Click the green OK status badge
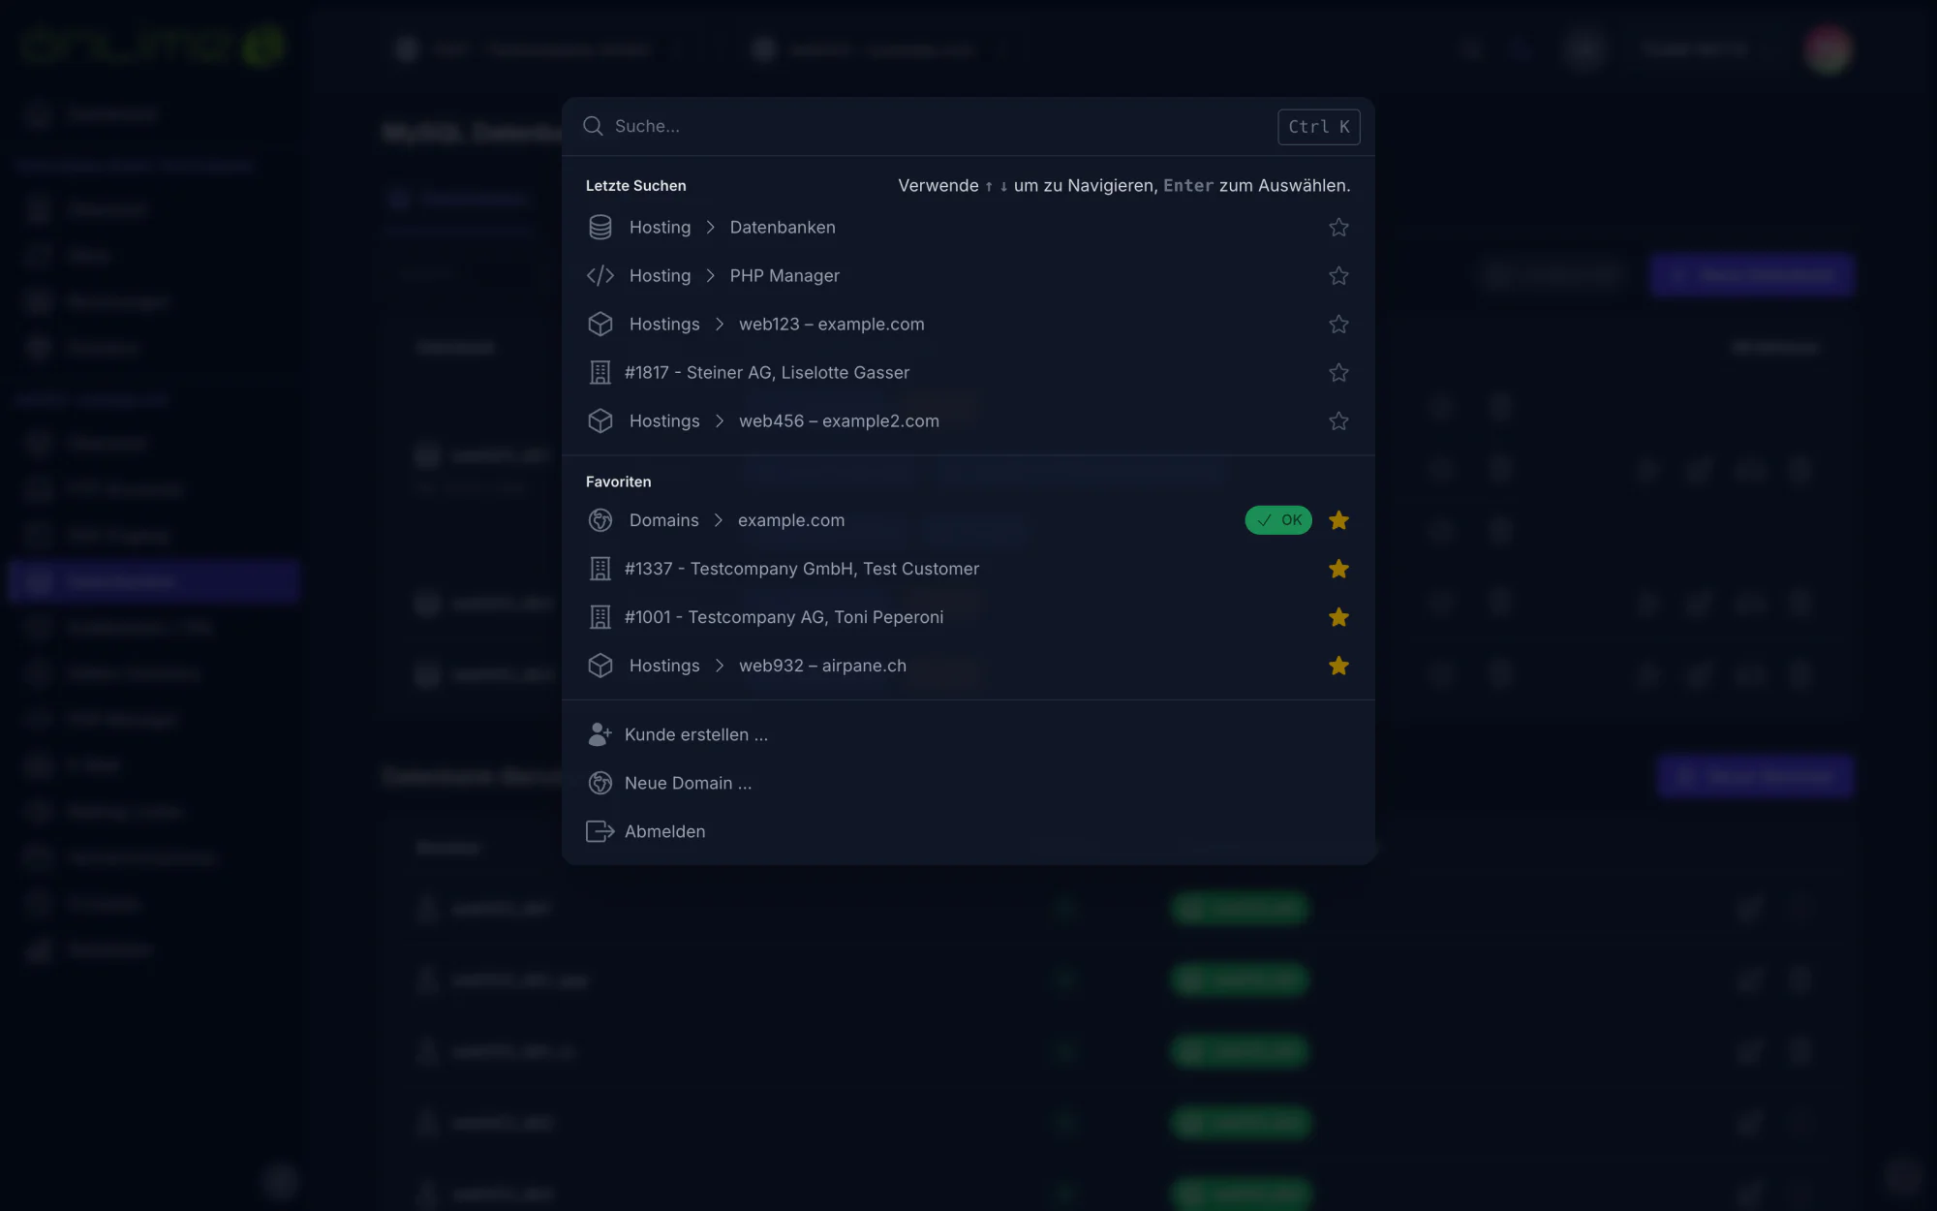This screenshot has width=1937, height=1211. click(1278, 520)
